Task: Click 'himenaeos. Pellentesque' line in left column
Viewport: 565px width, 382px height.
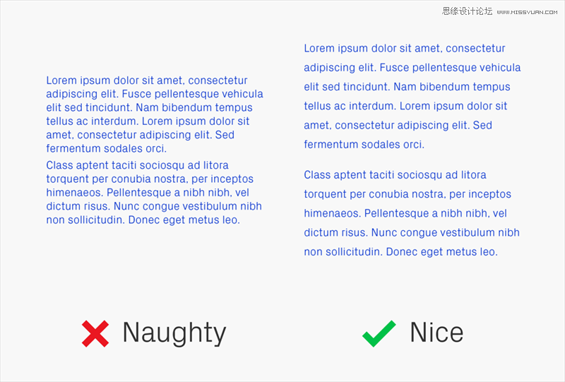Action: (x=148, y=193)
